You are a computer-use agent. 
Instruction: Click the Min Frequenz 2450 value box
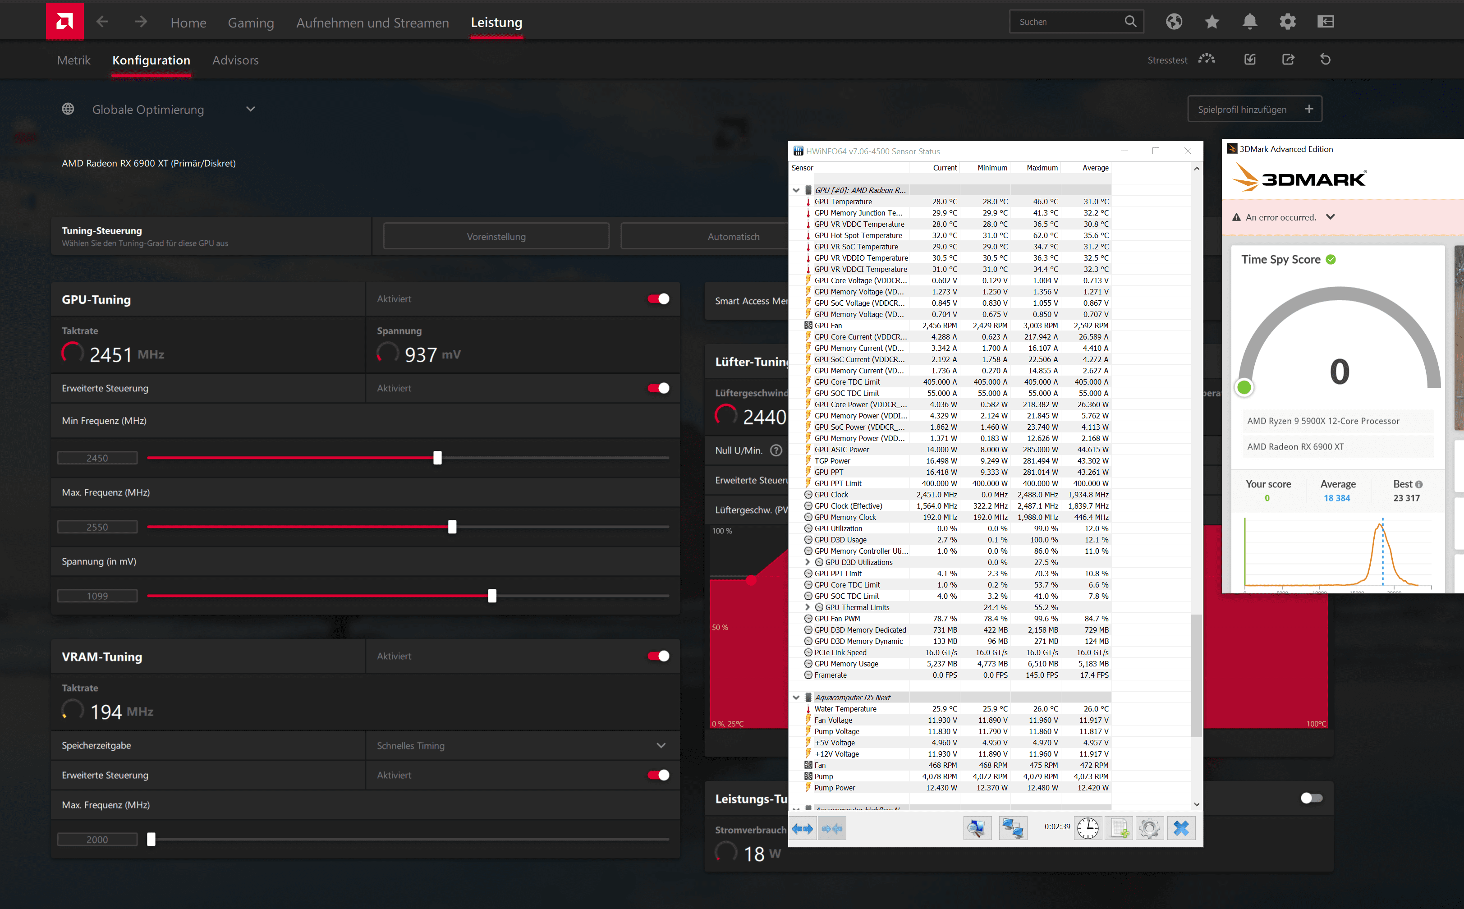(97, 458)
